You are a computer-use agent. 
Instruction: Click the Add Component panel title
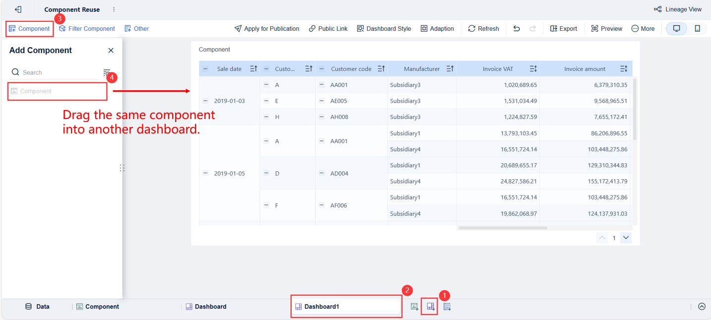click(x=41, y=51)
